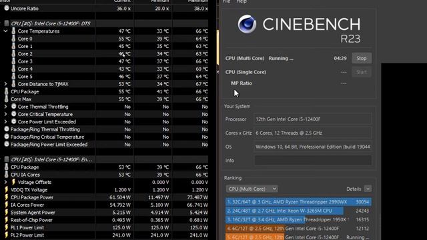Expand the Core Distance to TjMAX group
The image size is (427, 240).
pos(5,84)
